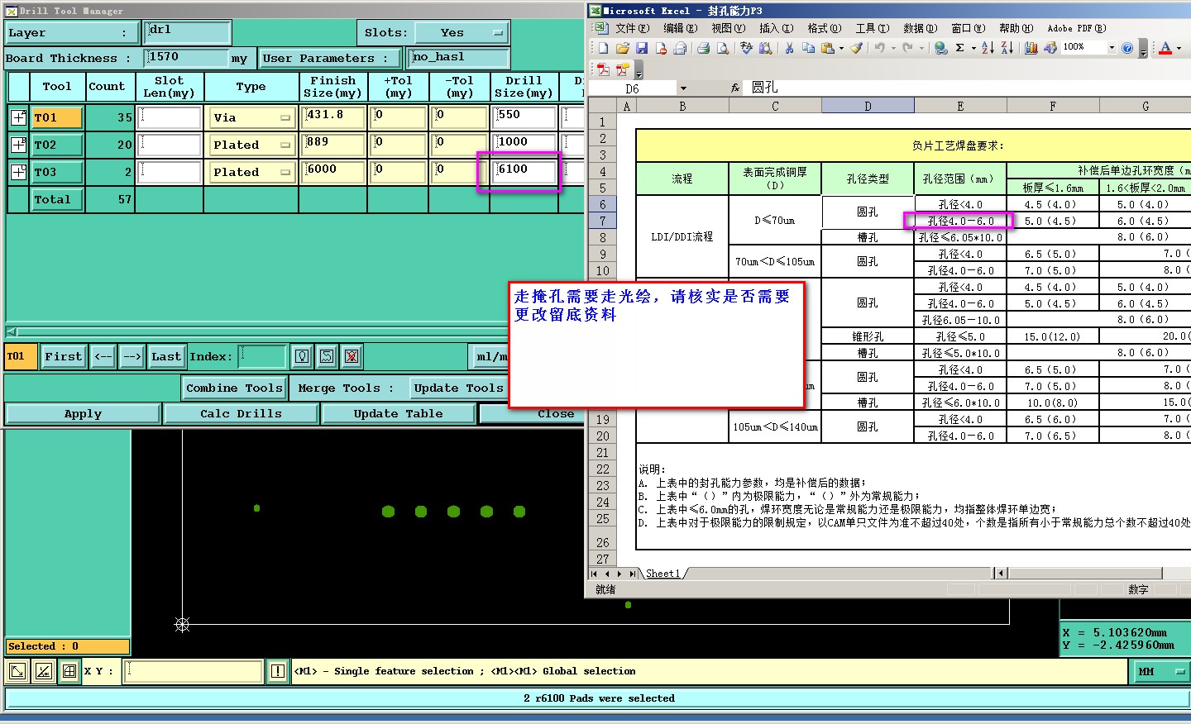The width and height of the screenshot is (1191, 724).
Task: Open the MM units dropdown at bottom right
Action: [x=1160, y=672]
